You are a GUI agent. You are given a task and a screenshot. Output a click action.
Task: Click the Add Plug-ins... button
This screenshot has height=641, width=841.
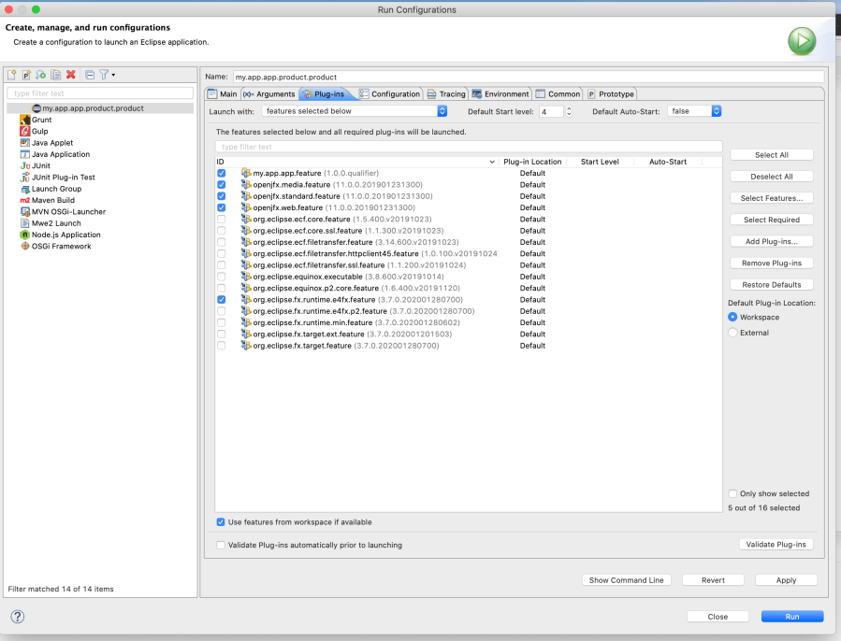point(771,241)
